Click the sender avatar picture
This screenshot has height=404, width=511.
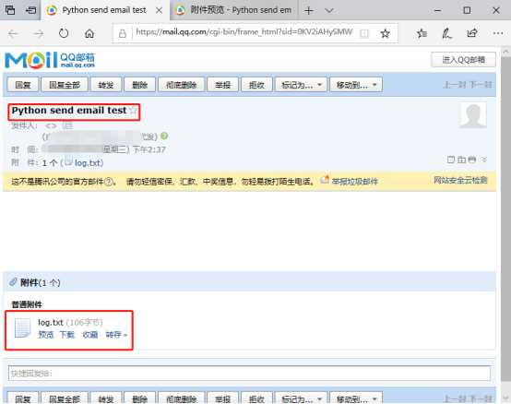click(473, 115)
